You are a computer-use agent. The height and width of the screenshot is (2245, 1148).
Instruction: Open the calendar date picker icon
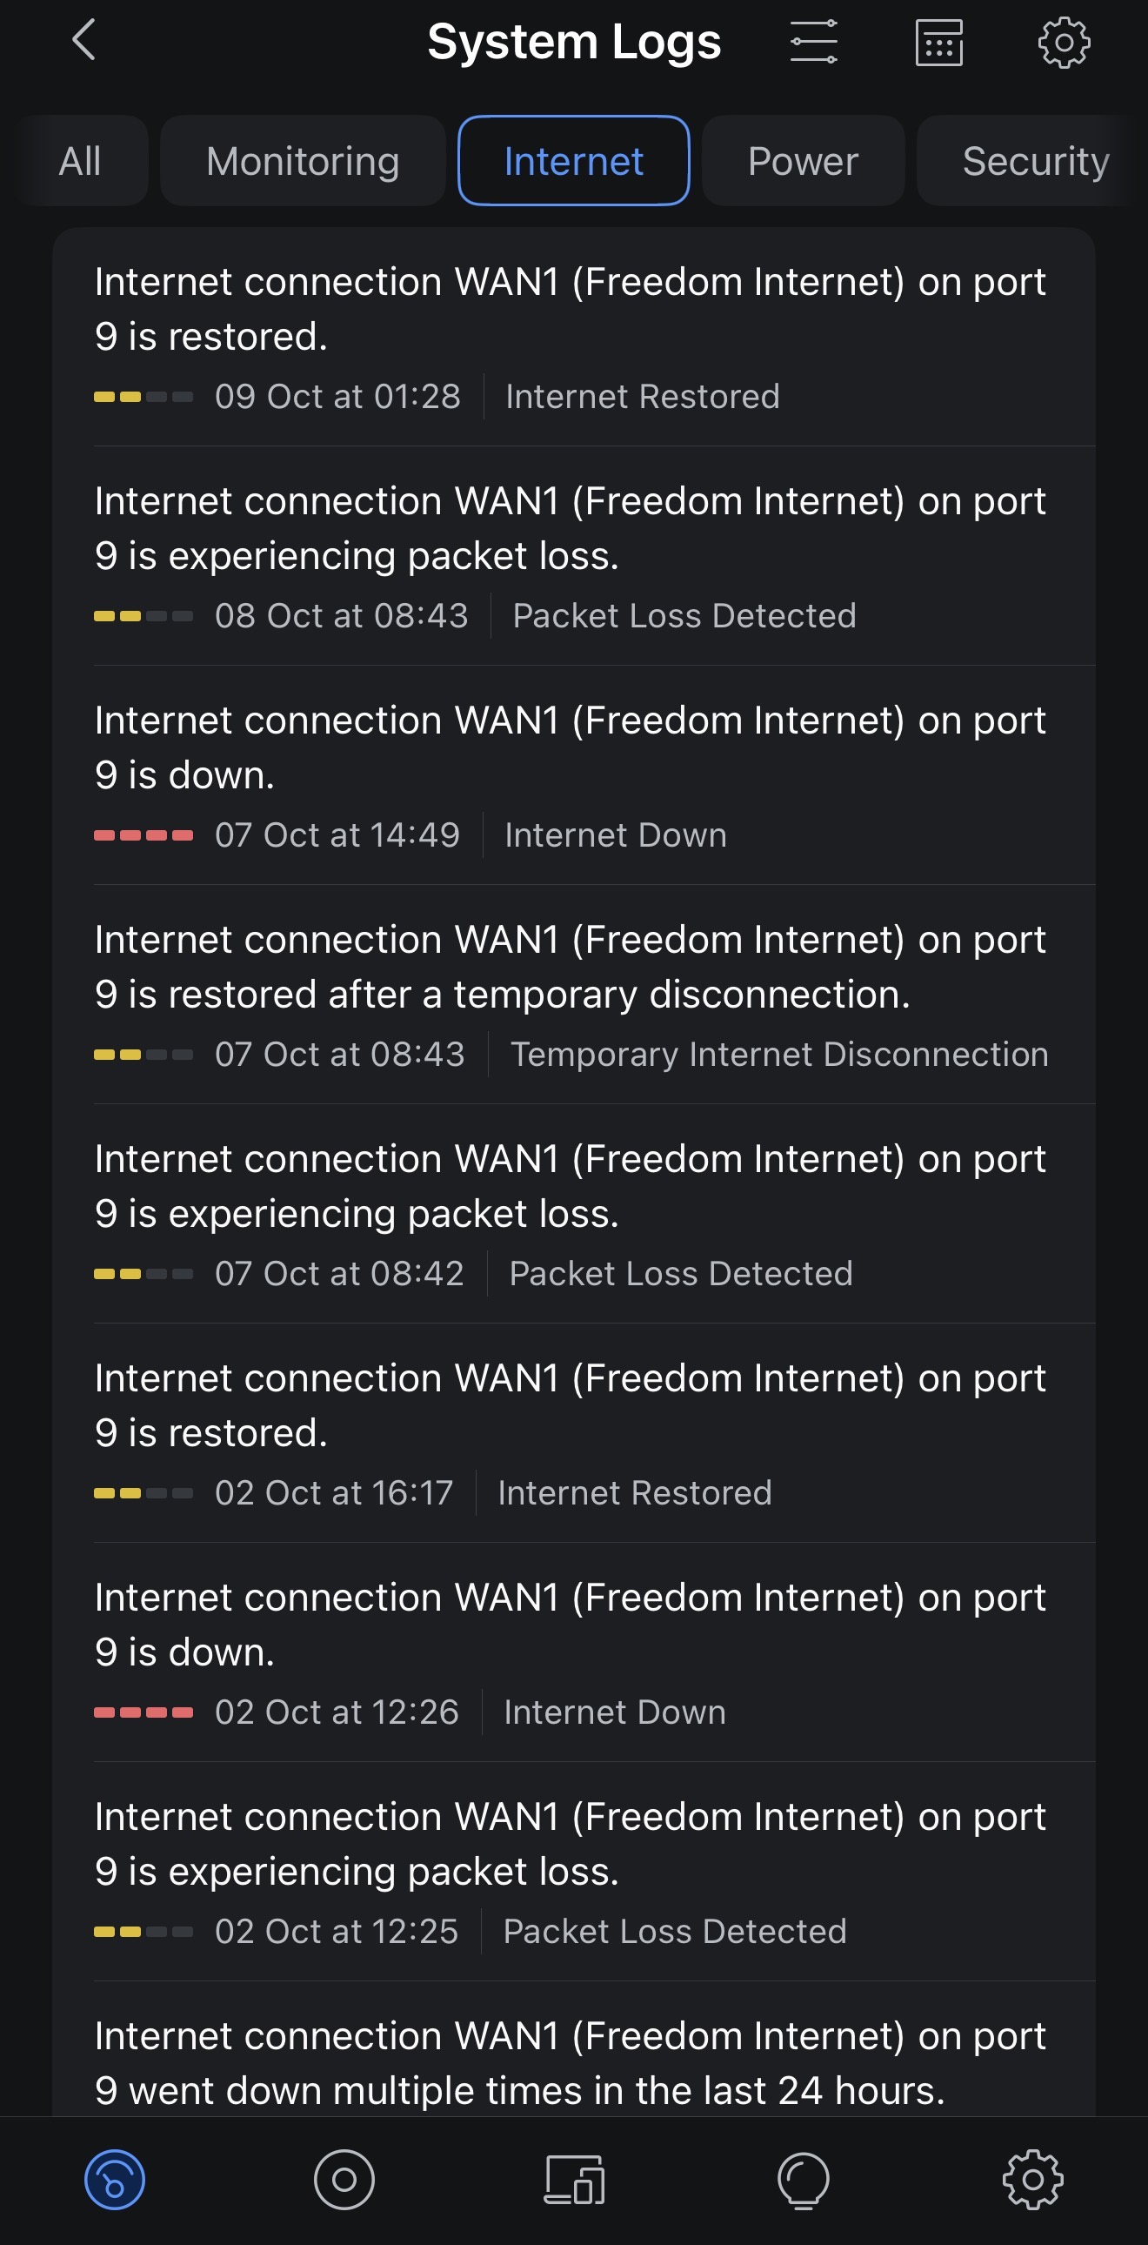938,42
